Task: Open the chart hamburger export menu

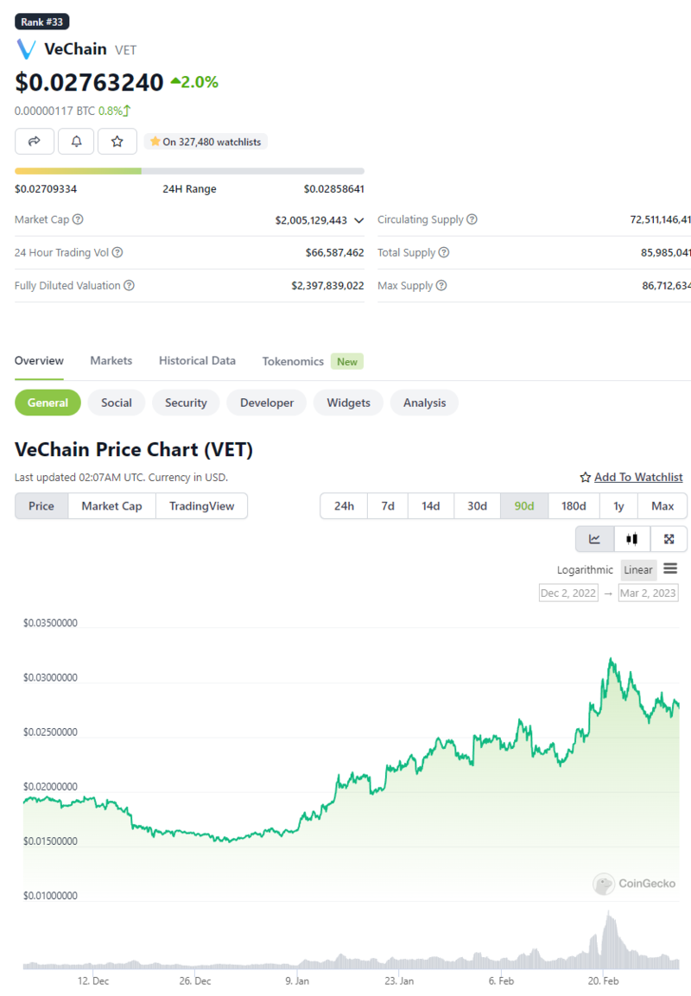Action: (670, 569)
